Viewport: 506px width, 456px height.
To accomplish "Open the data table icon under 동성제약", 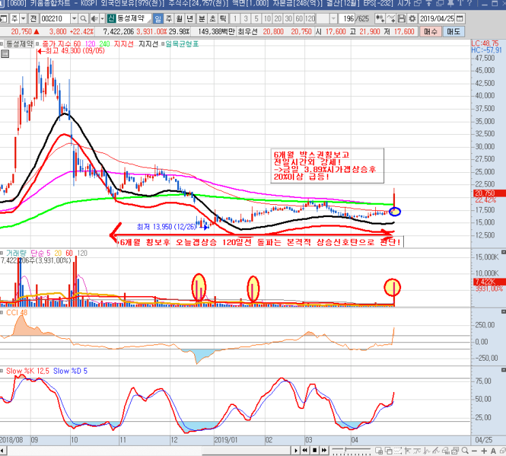I will 5,54.
